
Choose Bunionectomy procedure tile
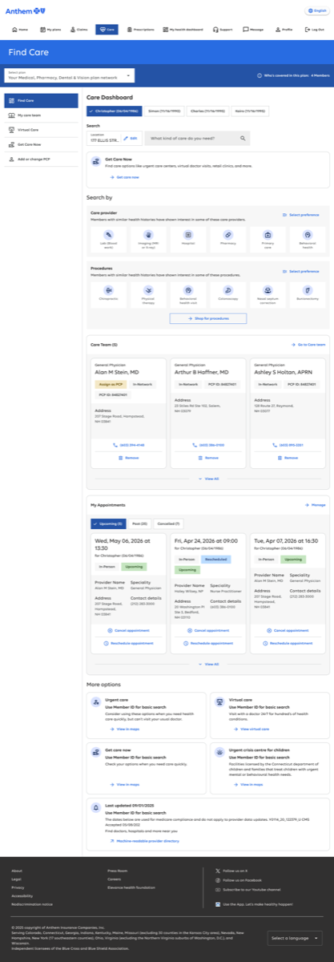pos(307,293)
